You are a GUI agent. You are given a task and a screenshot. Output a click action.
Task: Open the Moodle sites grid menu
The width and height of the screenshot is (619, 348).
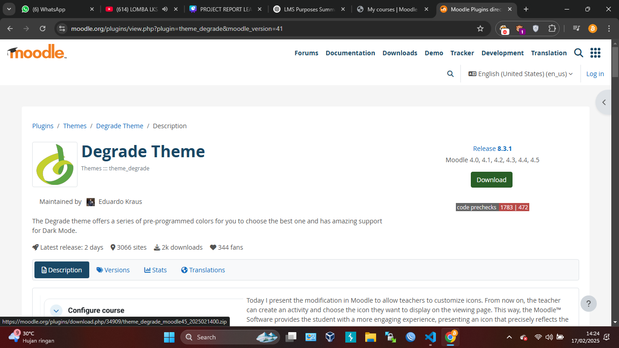point(595,53)
